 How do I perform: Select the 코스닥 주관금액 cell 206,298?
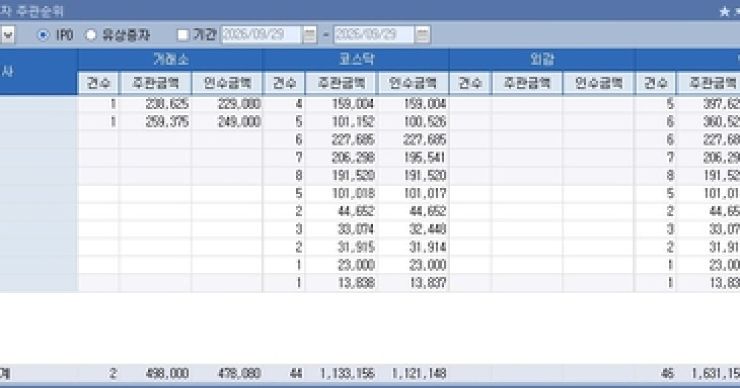pyautogui.click(x=342, y=158)
